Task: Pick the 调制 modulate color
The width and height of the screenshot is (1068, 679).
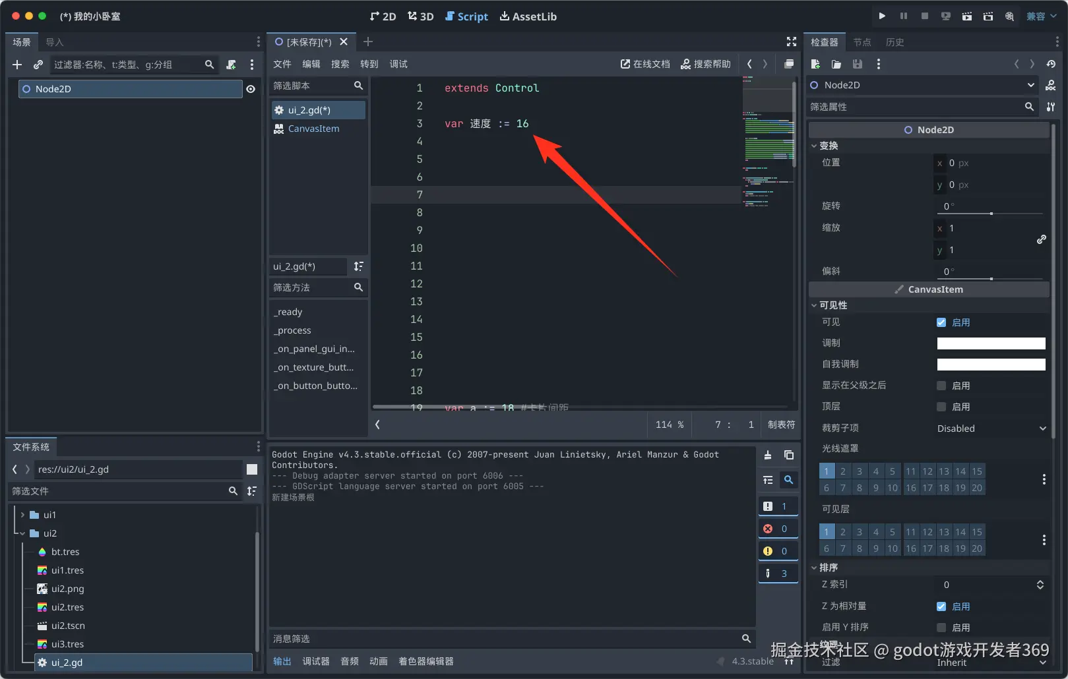Action: (x=991, y=343)
